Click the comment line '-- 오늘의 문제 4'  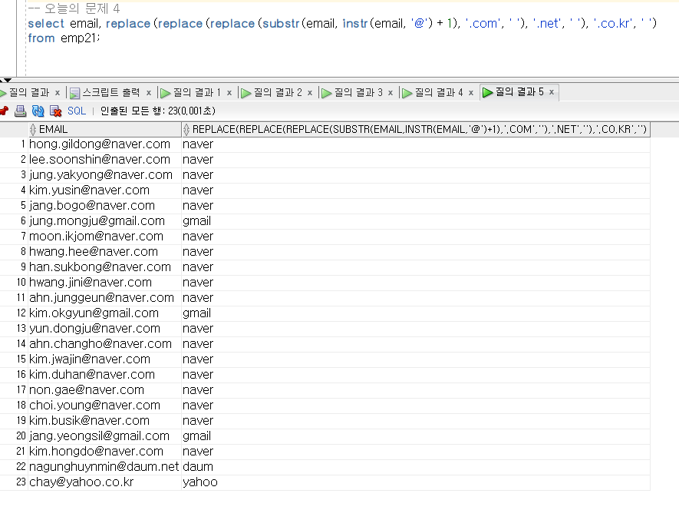click(74, 8)
